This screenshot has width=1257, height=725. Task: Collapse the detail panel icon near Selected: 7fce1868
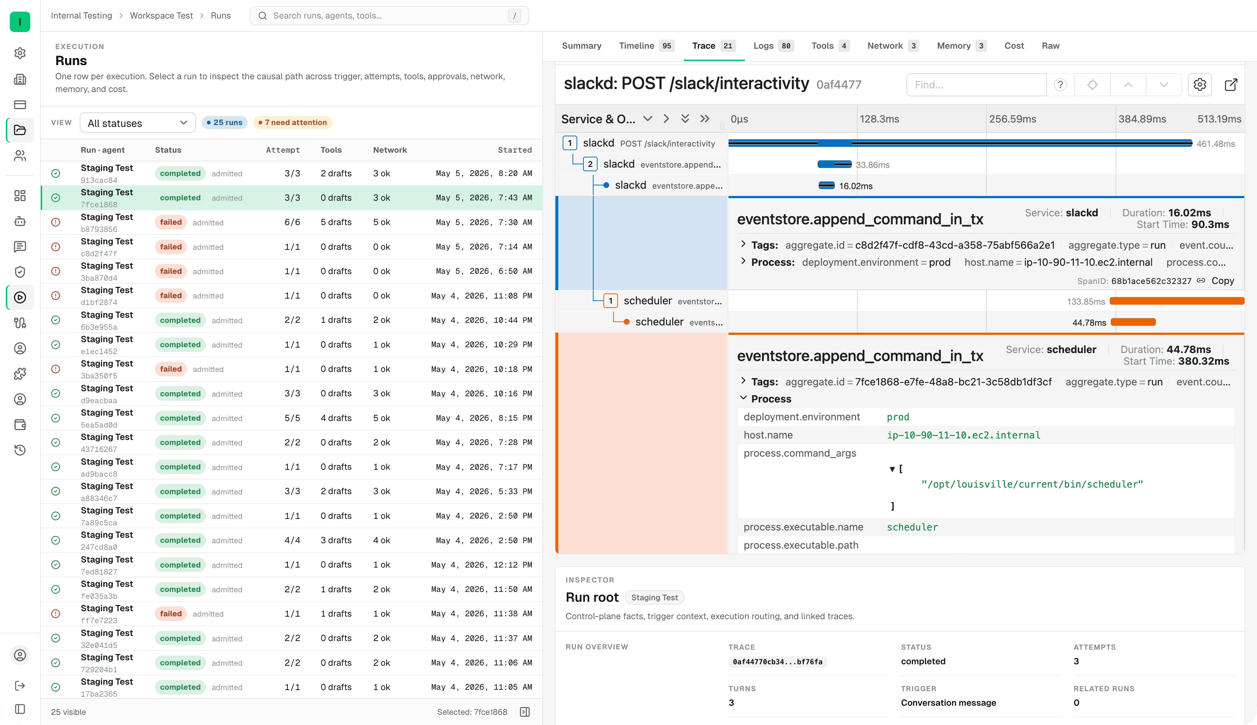(x=525, y=712)
